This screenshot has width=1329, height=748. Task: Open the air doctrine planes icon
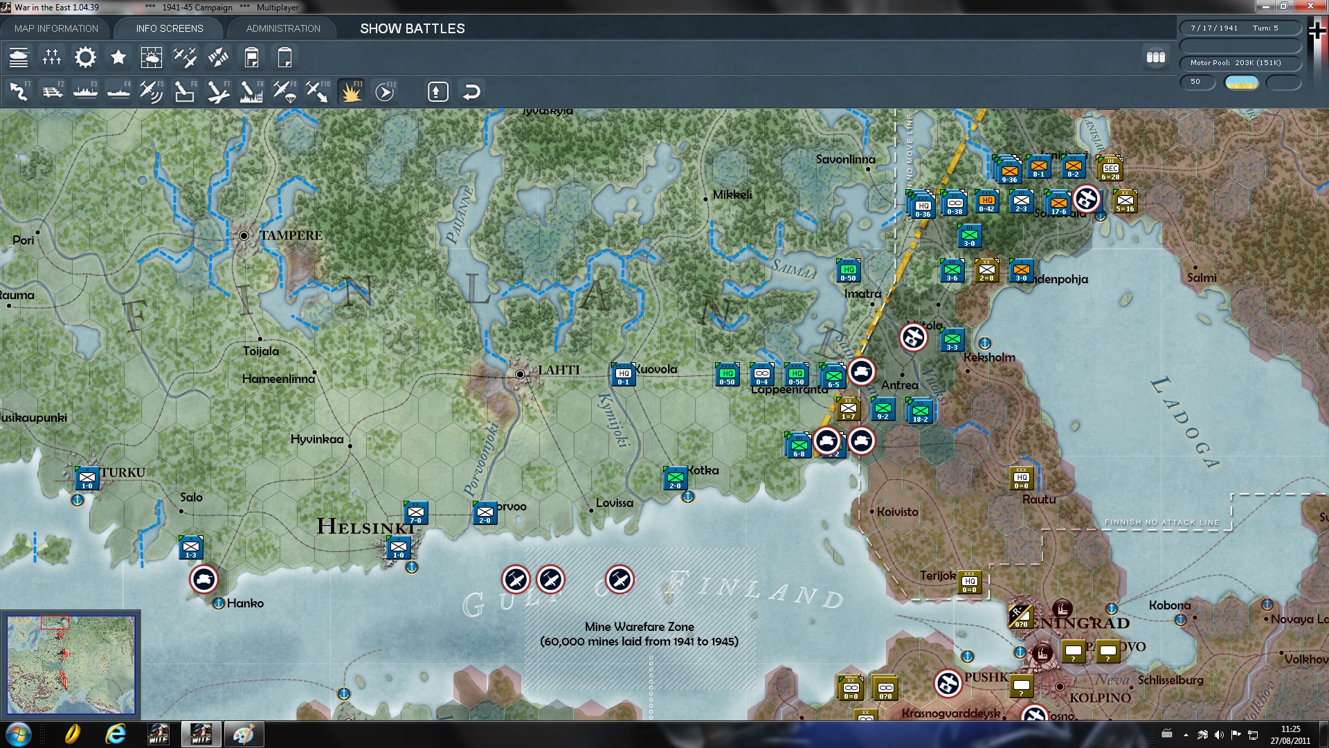(x=185, y=57)
